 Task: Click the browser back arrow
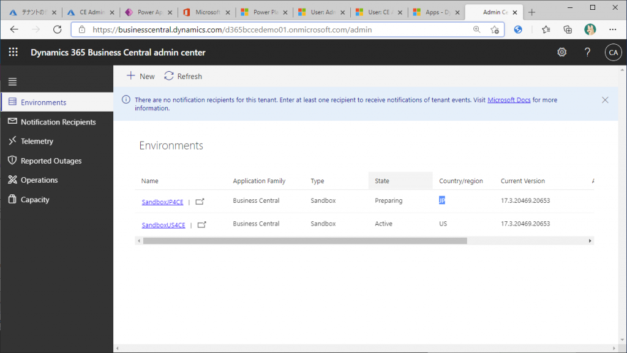(x=15, y=29)
